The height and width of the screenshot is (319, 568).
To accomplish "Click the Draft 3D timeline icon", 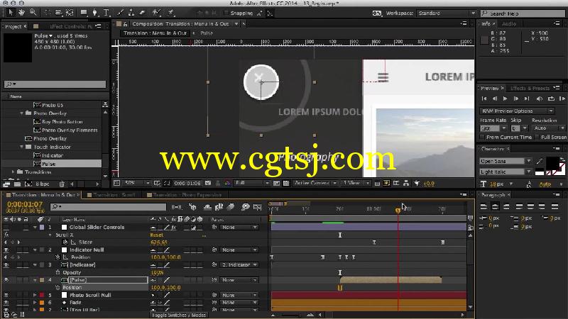I will pyautogui.click(x=192, y=207).
